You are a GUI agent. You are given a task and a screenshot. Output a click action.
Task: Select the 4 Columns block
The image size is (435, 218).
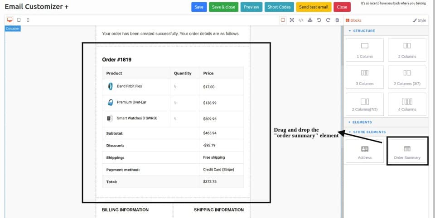pos(407,104)
